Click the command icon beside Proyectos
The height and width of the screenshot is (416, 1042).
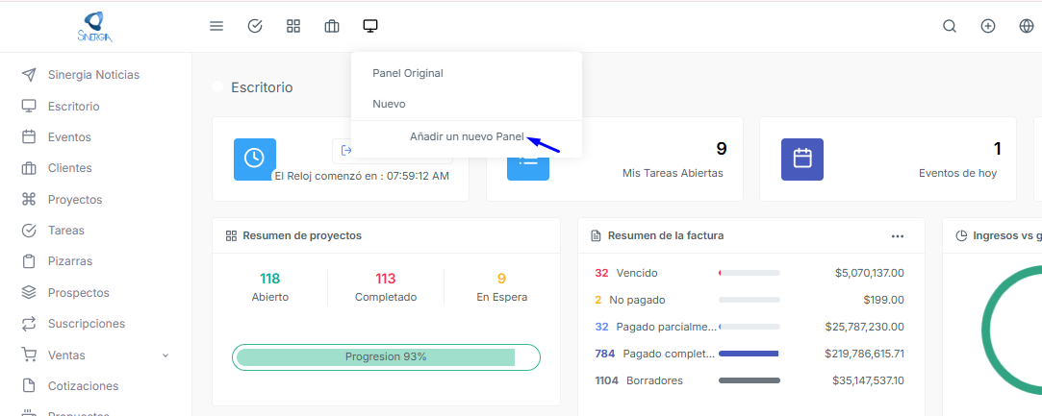[29, 200]
